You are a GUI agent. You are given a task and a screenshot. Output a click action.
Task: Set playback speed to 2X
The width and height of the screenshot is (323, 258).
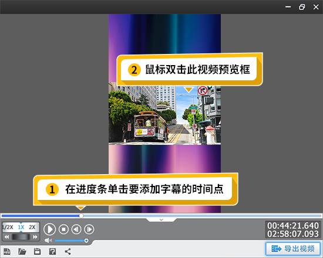32,227
